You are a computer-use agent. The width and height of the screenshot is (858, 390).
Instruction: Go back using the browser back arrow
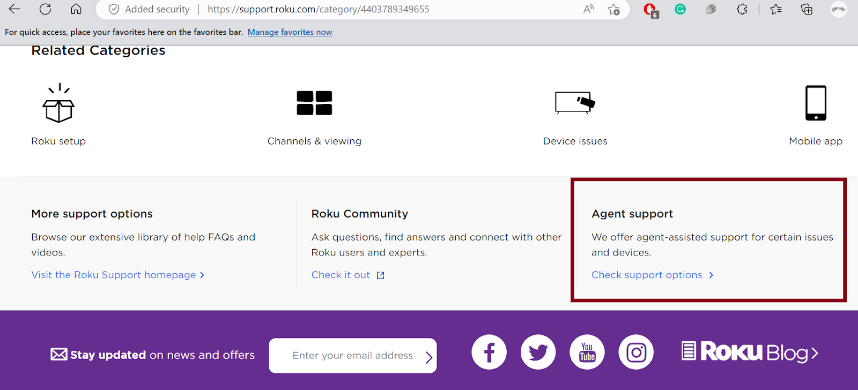click(14, 9)
